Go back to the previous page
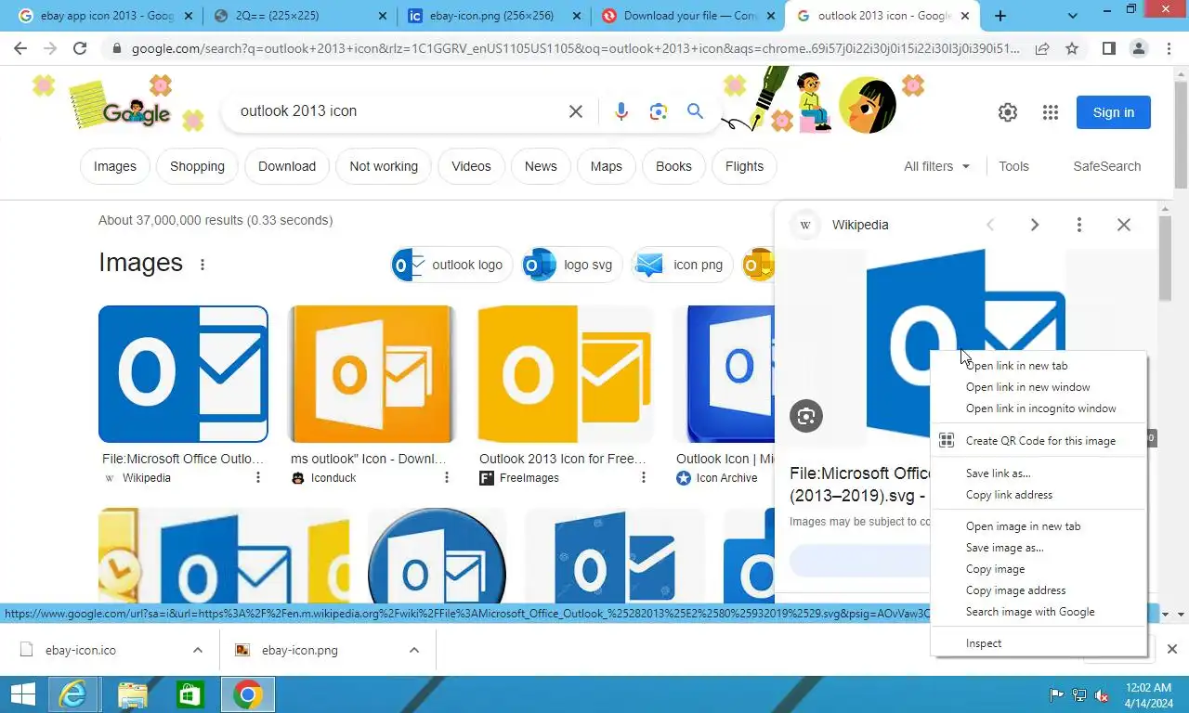 pos(20,48)
